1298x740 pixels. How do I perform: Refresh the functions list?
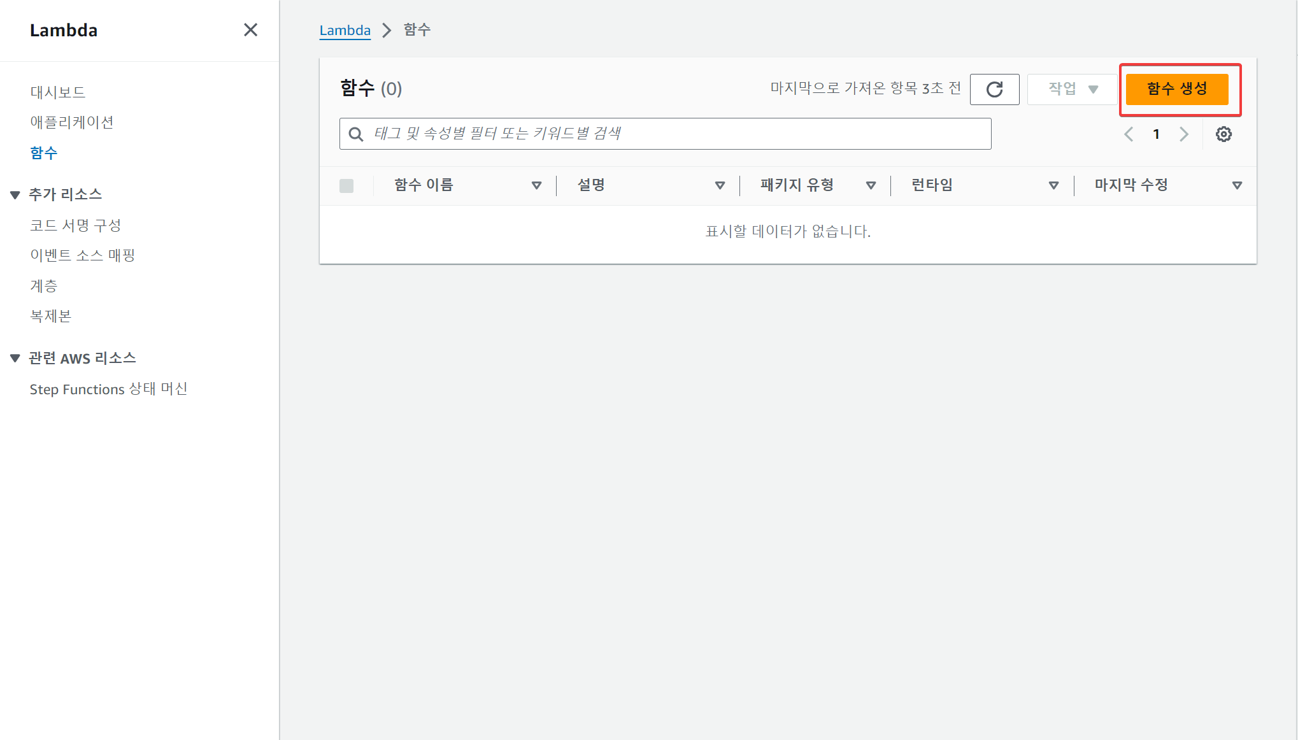(994, 89)
